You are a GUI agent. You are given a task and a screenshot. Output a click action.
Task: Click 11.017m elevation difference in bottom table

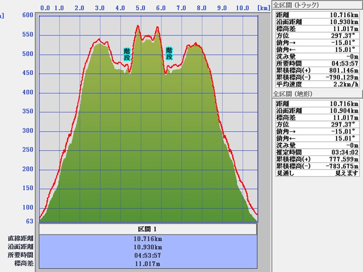(x=148, y=263)
